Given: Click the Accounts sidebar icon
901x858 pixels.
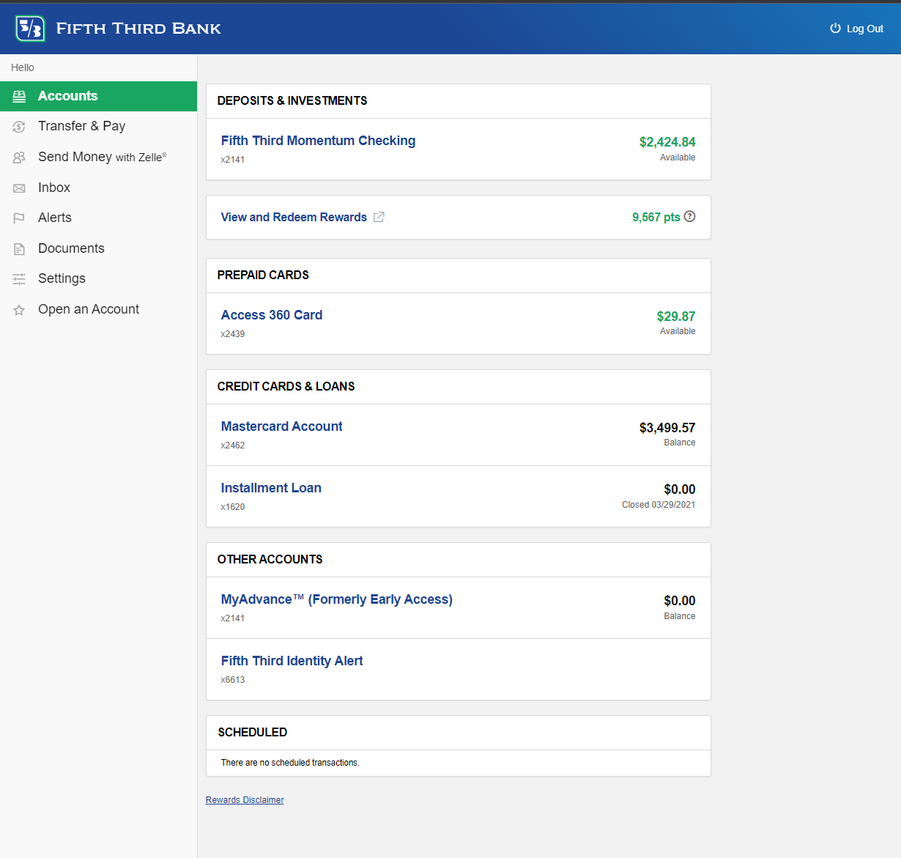Looking at the screenshot, I should tap(19, 96).
